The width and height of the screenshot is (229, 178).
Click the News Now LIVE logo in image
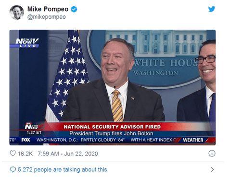pyautogui.click(x=27, y=43)
